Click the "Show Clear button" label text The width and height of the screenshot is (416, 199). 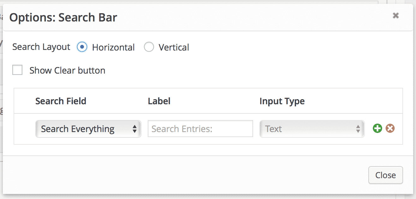click(67, 70)
